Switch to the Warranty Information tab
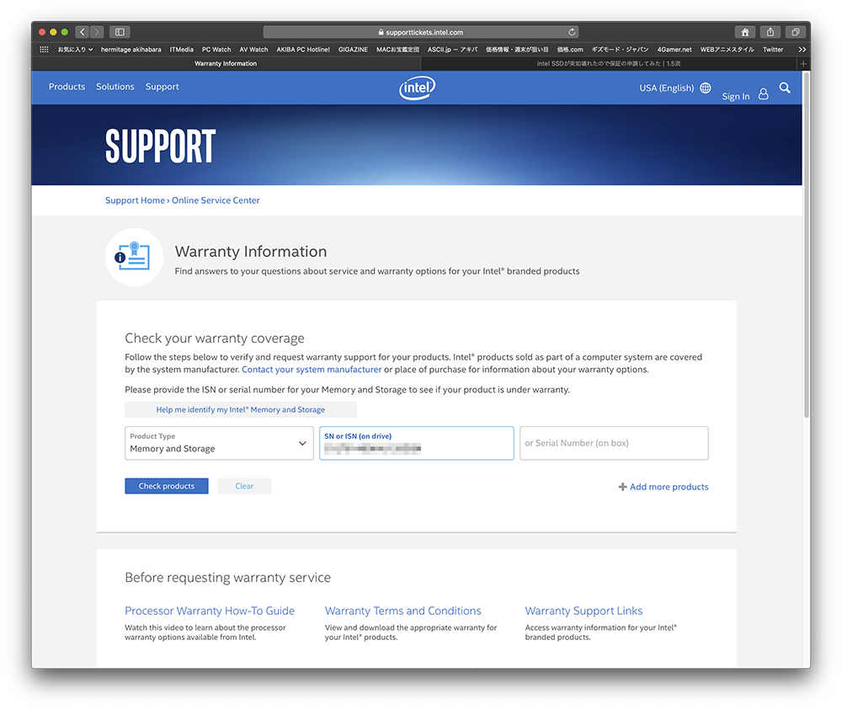The height and width of the screenshot is (710, 842). [x=226, y=63]
